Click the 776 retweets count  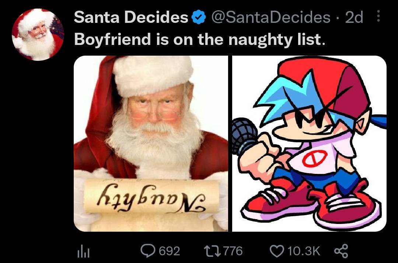[233, 251]
